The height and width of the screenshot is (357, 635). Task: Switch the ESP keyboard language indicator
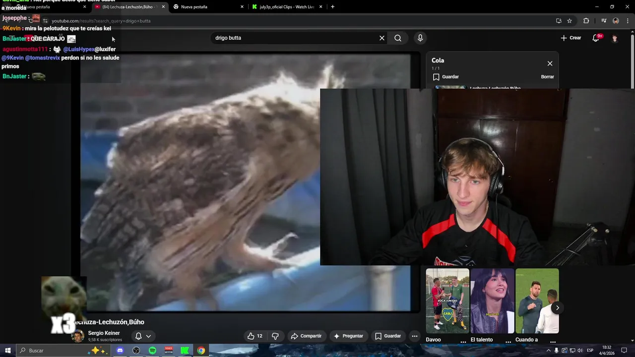590,351
